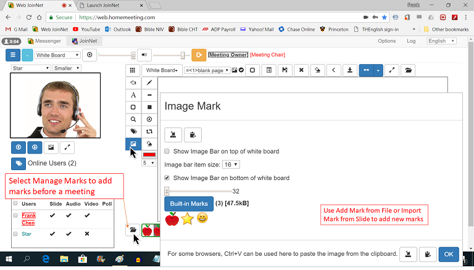Click the Built-in Marks button
The image size is (474, 270).
(x=188, y=203)
